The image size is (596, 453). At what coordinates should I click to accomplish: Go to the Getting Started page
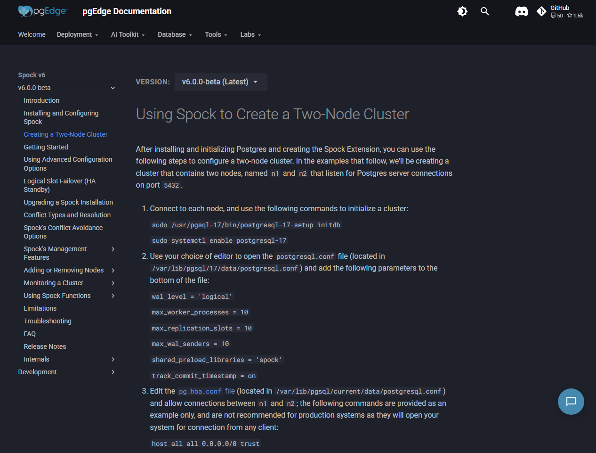coord(46,147)
